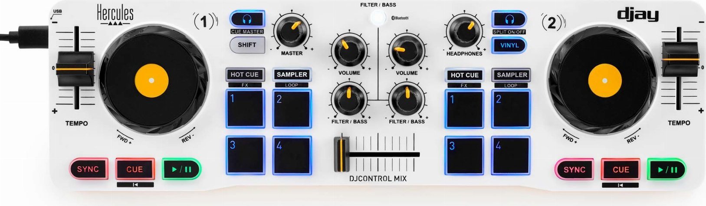Toggle the VINYL mode button
The width and height of the screenshot is (706, 206).
509,45
